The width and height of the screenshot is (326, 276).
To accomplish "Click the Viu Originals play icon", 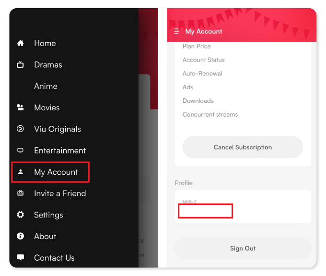I will (20, 129).
